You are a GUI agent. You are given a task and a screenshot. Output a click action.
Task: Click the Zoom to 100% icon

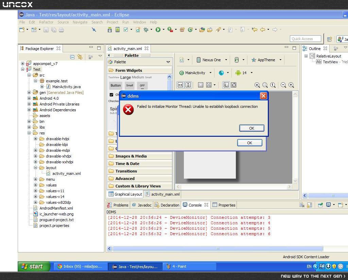(273, 85)
